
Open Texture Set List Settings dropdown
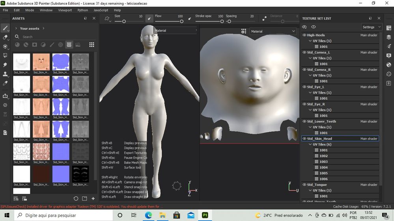click(372, 27)
